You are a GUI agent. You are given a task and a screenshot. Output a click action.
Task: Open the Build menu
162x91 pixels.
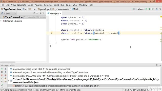click(x=56, y=5)
